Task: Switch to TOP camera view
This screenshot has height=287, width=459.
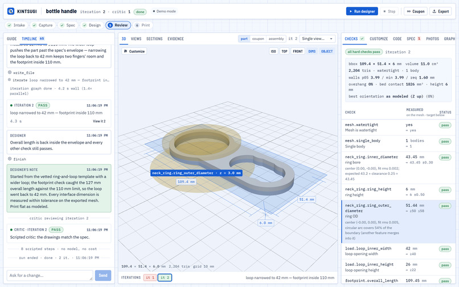Action: click(284, 51)
